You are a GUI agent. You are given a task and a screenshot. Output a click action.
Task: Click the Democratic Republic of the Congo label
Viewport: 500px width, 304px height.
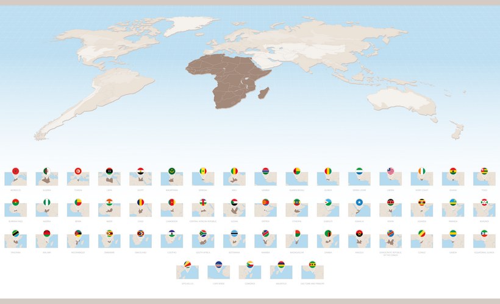coord(390,253)
